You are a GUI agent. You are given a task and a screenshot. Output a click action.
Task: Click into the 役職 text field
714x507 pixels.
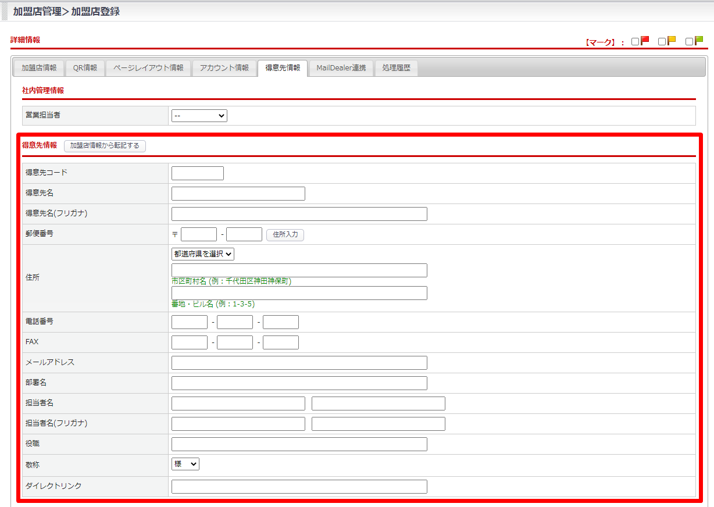(x=299, y=444)
